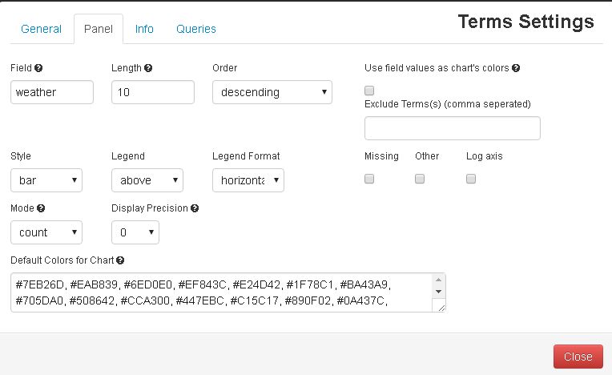This screenshot has height=375, width=612.
Task: Expand the Legend dropdown showing above
Action: tap(147, 180)
